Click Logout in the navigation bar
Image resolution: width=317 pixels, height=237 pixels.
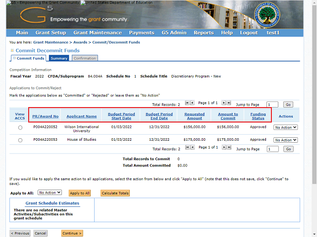coord(249,33)
